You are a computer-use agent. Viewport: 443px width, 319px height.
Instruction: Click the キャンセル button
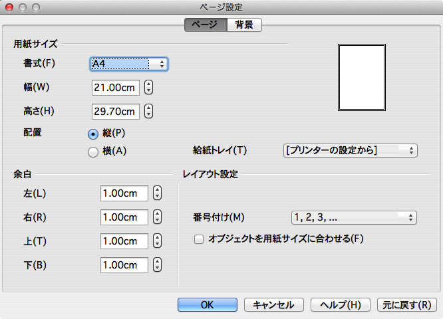click(x=274, y=305)
